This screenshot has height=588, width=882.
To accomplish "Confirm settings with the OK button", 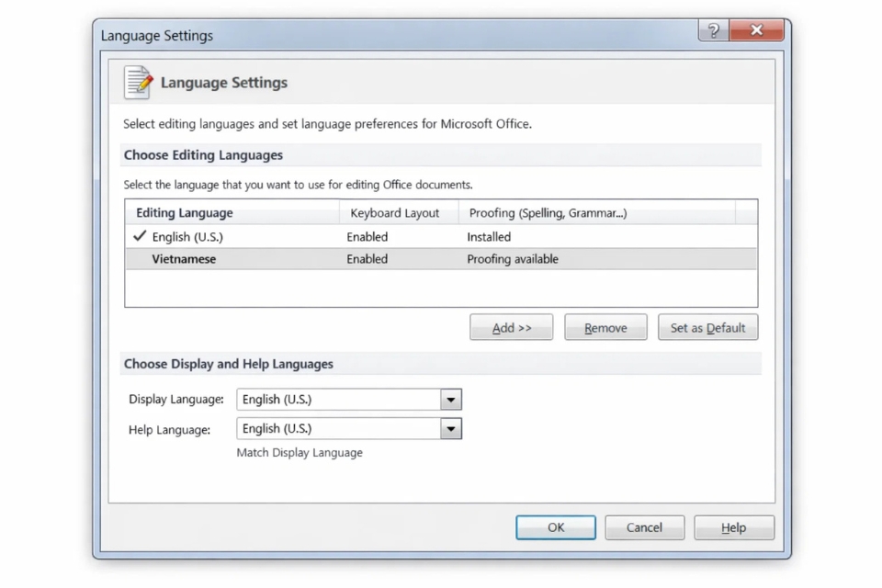I will click(556, 527).
